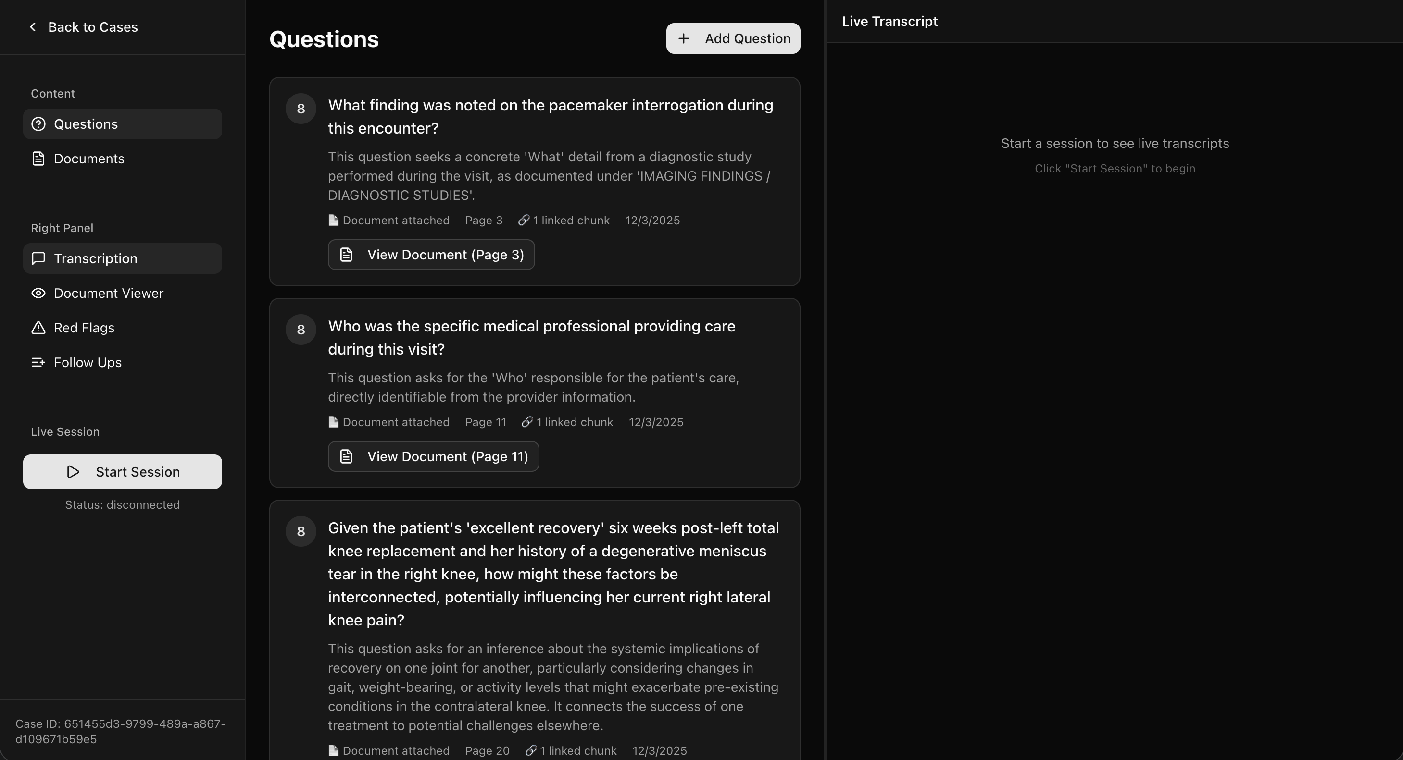The height and width of the screenshot is (760, 1403).
Task: Click the play icon inside Start Session
Action: point(73,472)
